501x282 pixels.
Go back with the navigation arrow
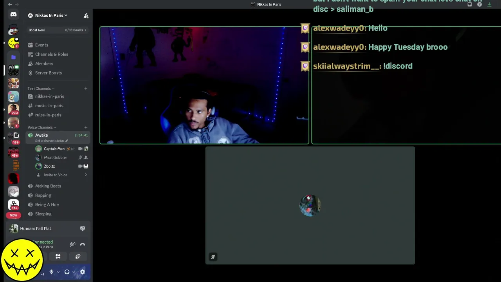(10, 4)
